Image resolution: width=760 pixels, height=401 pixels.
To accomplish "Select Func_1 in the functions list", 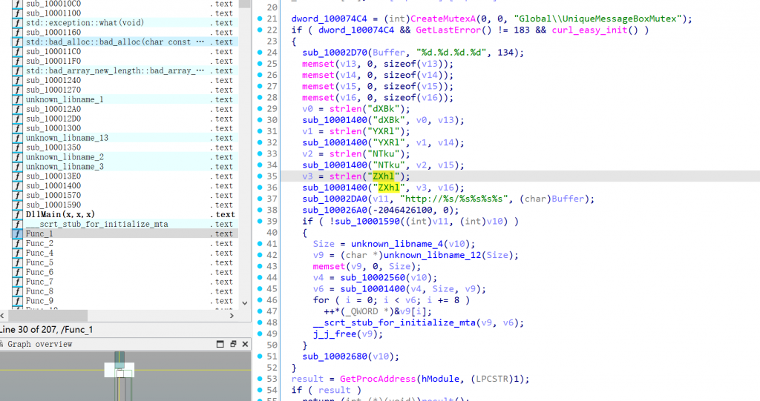I will (x=125, y=233).
